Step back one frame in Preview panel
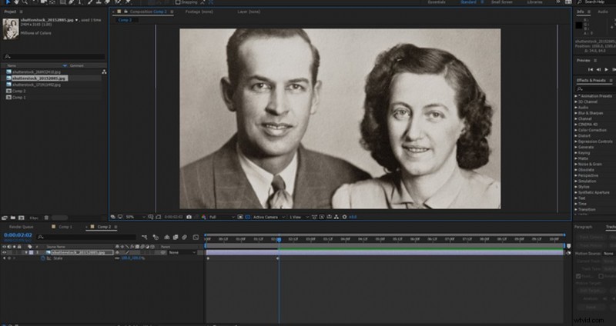Viewport: 616px width, 326px height. coord(598,69)
